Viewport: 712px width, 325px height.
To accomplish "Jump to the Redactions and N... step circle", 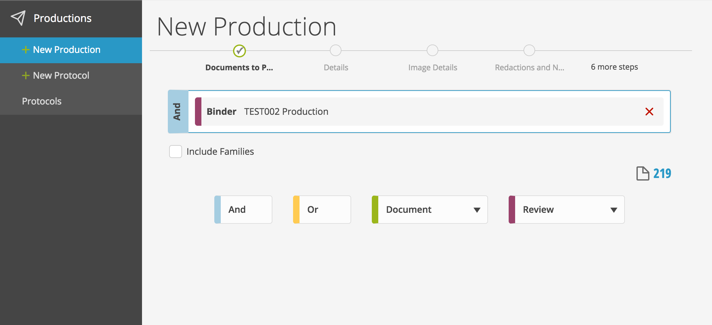I will 529,50.
